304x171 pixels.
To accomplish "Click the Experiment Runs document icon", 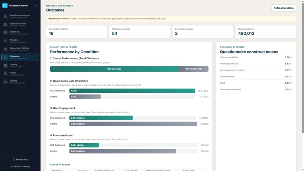I will coord(5,25).
